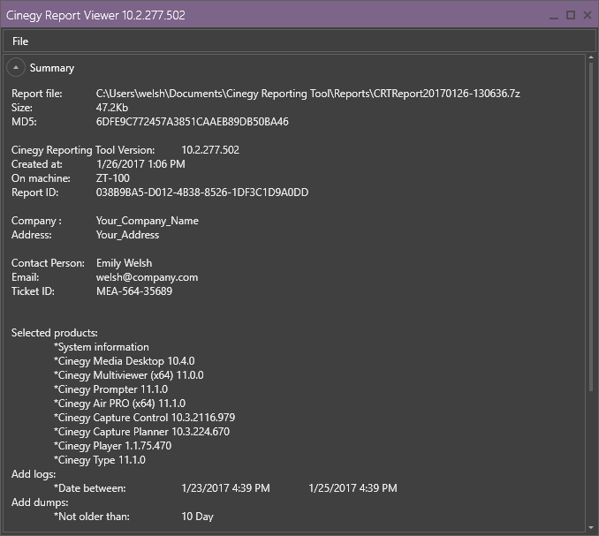Image resolution: width=599 pixels, height=536 pixels.
Task: Click the dumps age value 10 Day
Action: (197, 517)
